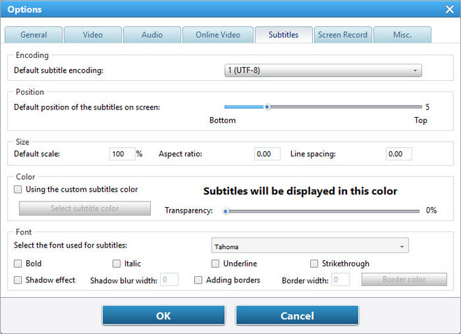
Task: Go to the Audio tab
Action: click(x=152, y=35)
